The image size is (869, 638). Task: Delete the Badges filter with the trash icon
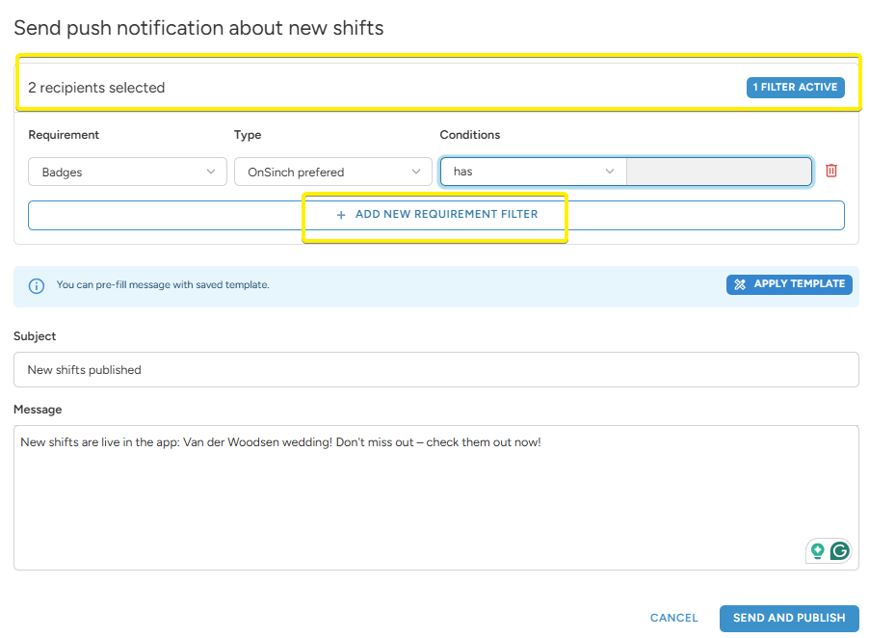pyautogui.click(x=831, y=171)
